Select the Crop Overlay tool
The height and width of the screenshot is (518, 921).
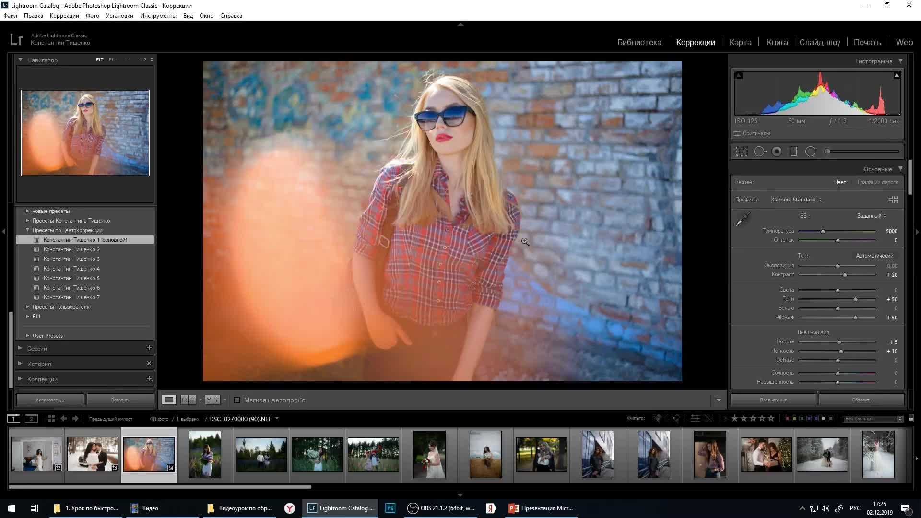pos(742,152)
